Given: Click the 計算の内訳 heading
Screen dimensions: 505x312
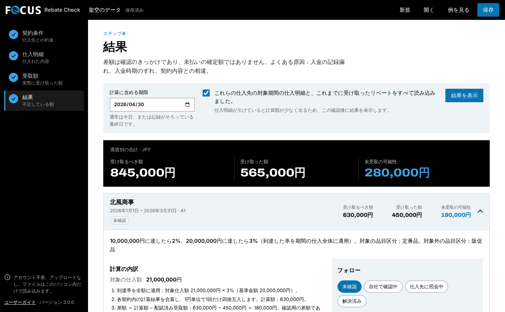Looking at the screenshot, I should pyautogui.click(x=124, y=269).
